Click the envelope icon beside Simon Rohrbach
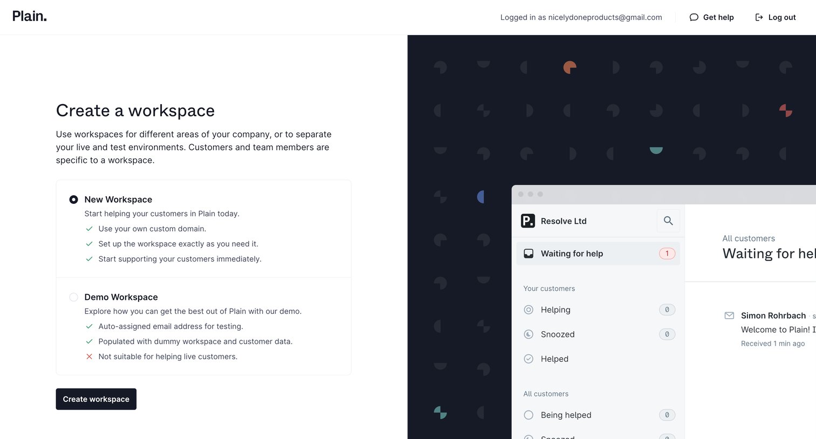Image resolution: width=816 pixels, height=439 pixels. tap(729, 315)
